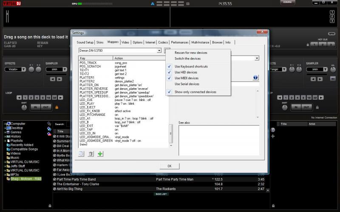Click the orange lock icon beside left loop
The height and width of the screenshot is (212, 340).
tap(57, 107)
